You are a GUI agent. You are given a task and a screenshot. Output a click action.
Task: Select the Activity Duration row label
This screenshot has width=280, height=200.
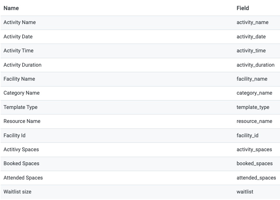click(x=22, y=65)
